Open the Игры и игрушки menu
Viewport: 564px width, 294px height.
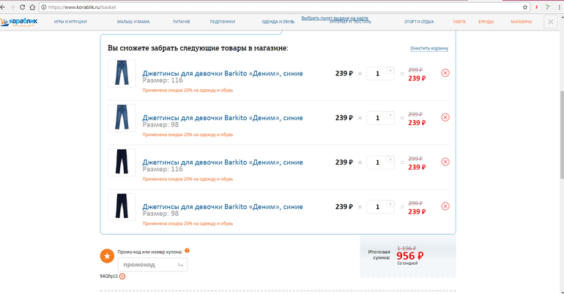pos(70,22)
